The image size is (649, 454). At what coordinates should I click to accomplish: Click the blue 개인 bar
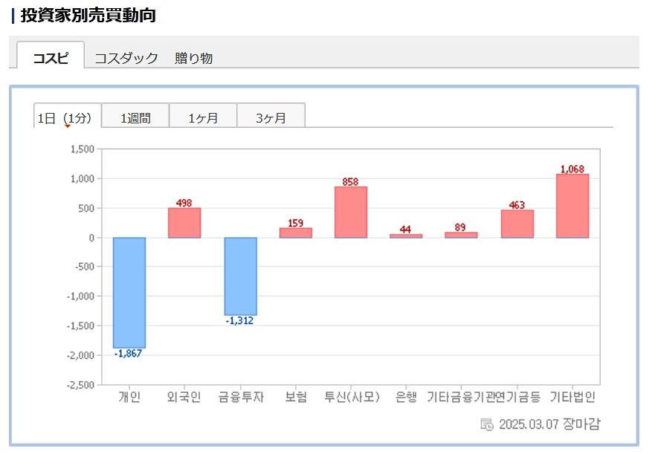click(x=129, y=292)
